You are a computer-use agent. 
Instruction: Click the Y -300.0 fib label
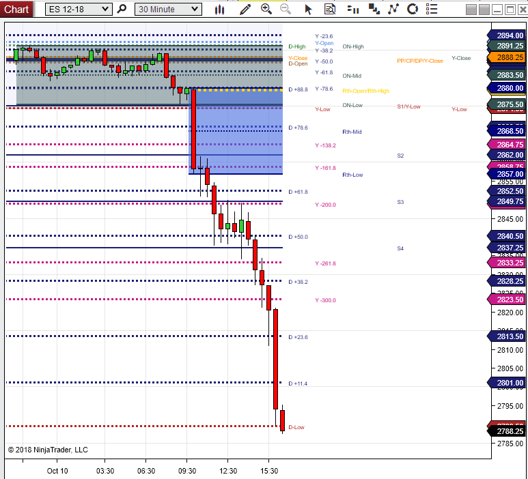pos(325,300)
